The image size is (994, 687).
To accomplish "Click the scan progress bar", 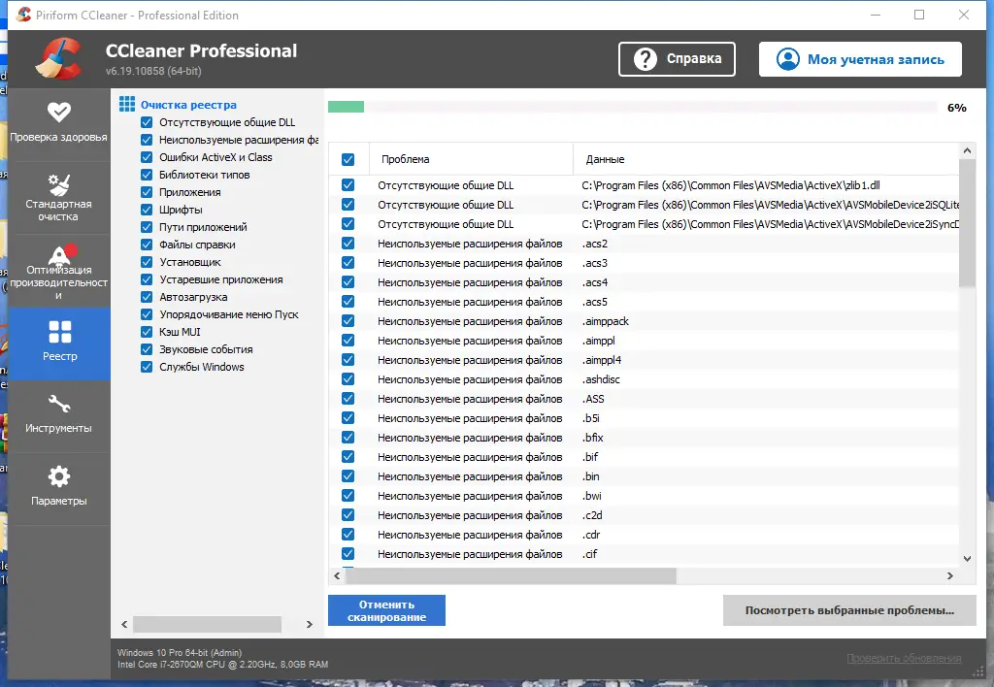I will tap(632, 107).
